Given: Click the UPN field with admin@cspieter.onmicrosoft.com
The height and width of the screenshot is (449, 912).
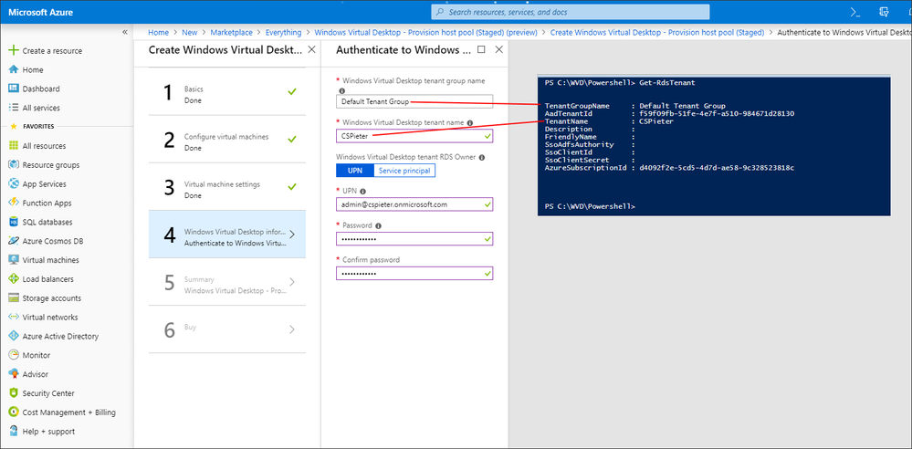Looking at the screenshot, I should pos(414,204).
